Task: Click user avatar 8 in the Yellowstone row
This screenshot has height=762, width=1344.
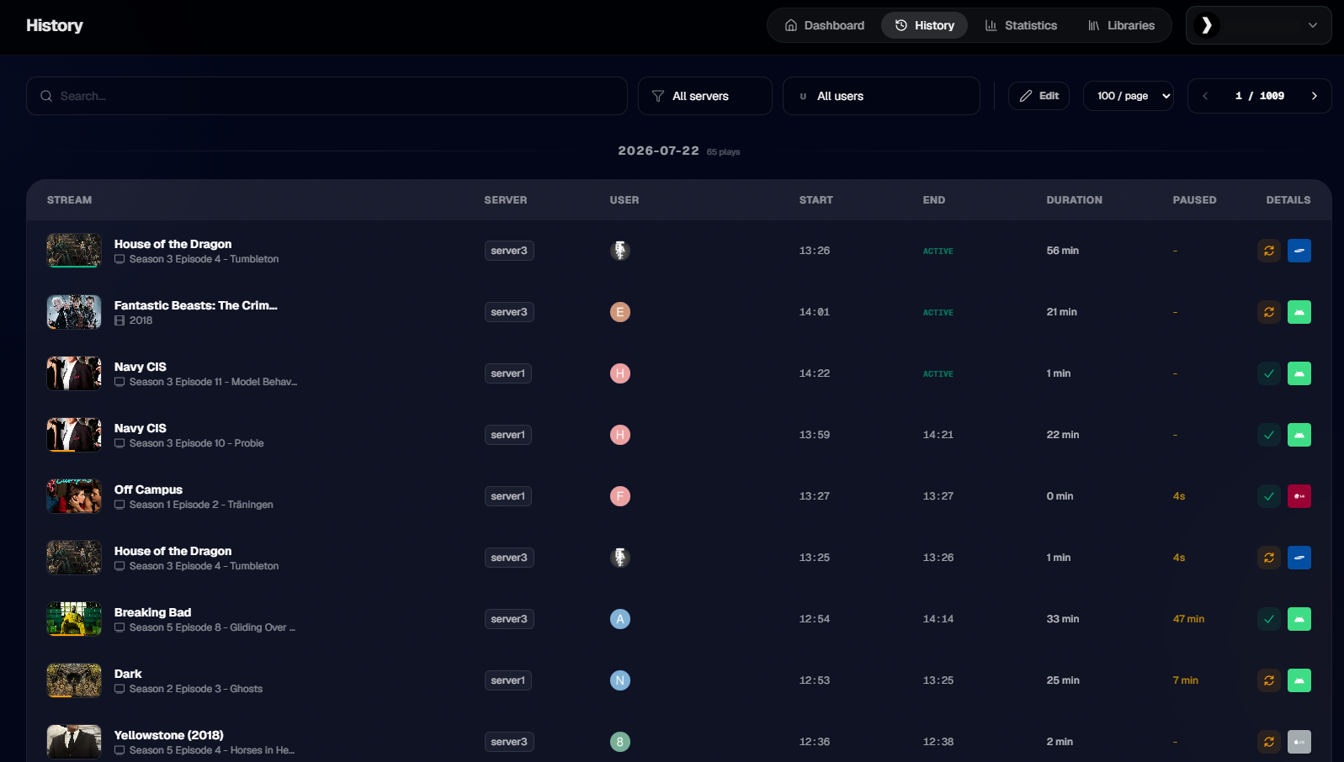Action: point(620,742)
